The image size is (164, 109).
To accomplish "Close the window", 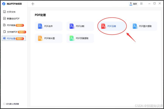I will (x=160, y=4).
